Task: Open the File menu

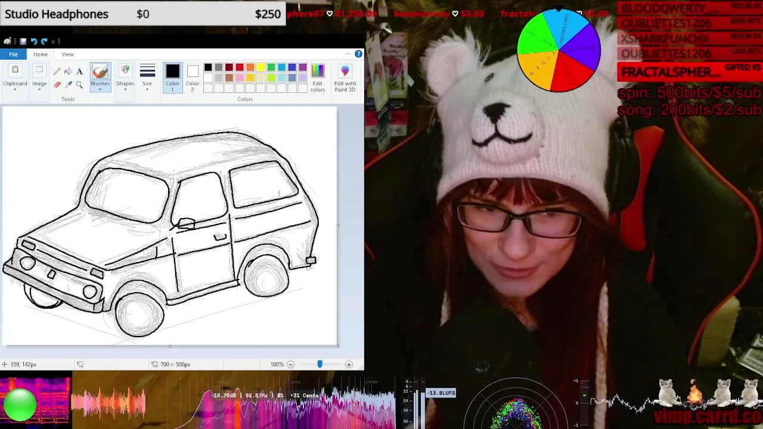Action: (13, 54)
